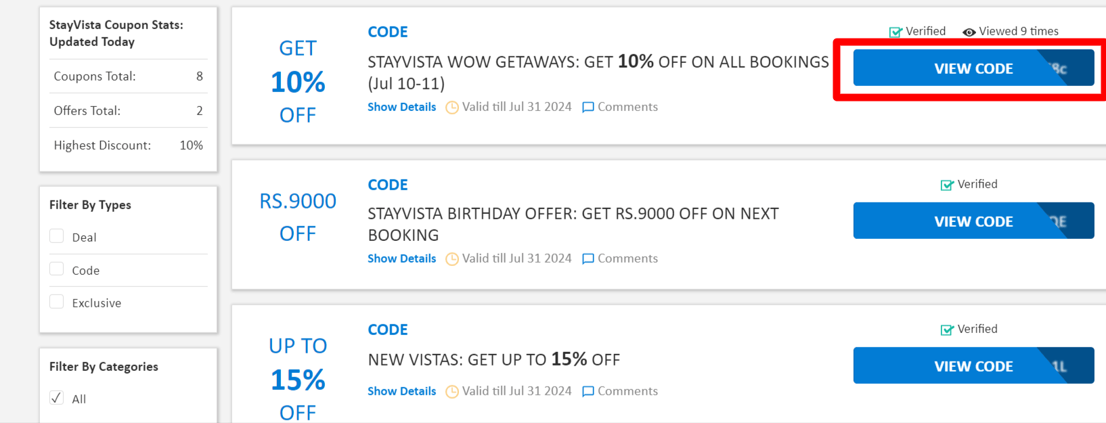Expand Show Details for New Vistas offer

[401, 391]
